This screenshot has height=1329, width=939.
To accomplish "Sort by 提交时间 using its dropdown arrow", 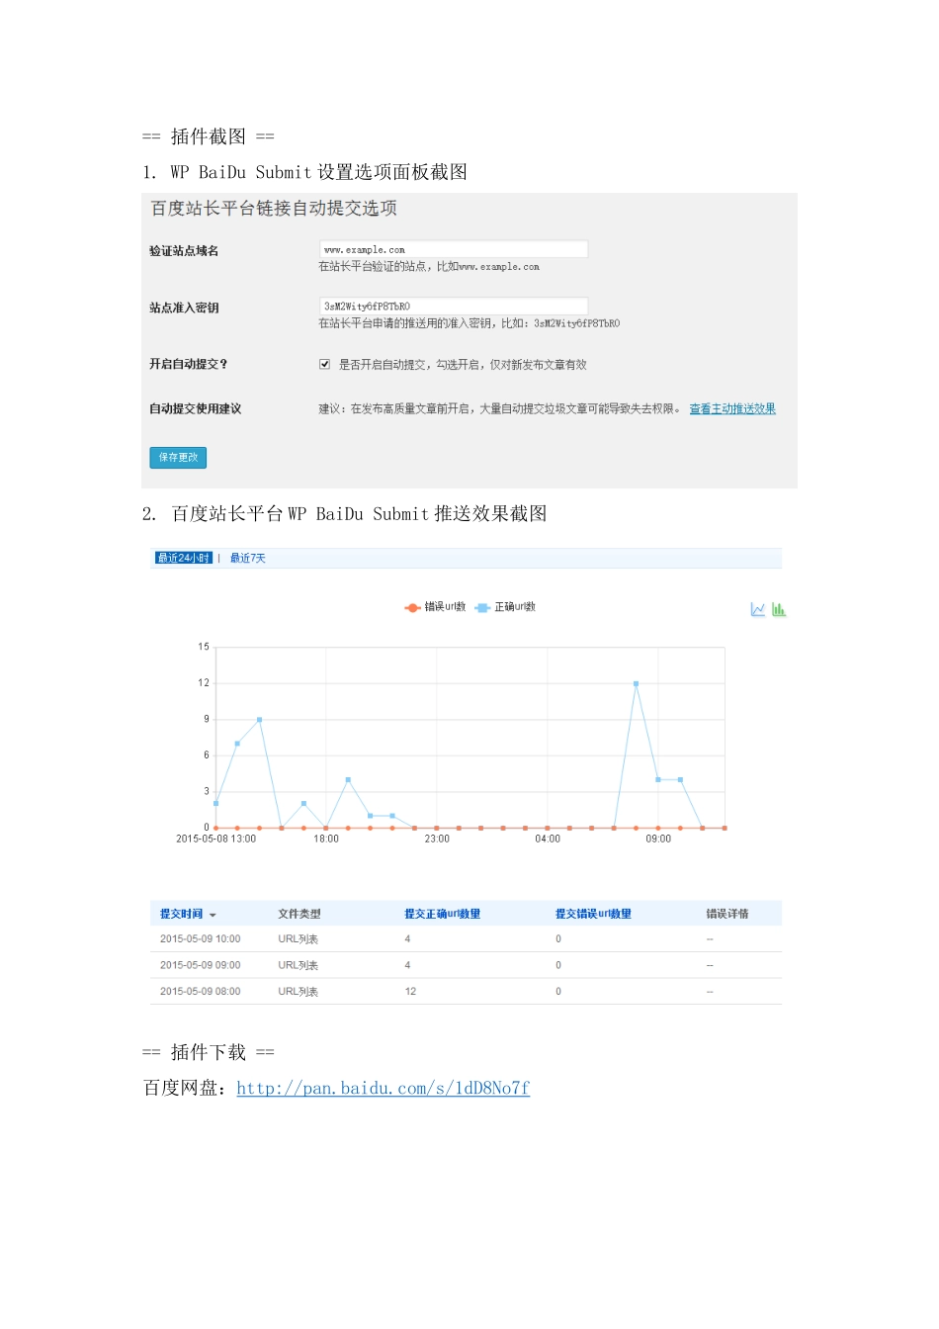I will 213,915.
